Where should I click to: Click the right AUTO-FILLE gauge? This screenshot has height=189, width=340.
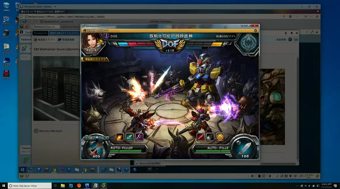212,149
